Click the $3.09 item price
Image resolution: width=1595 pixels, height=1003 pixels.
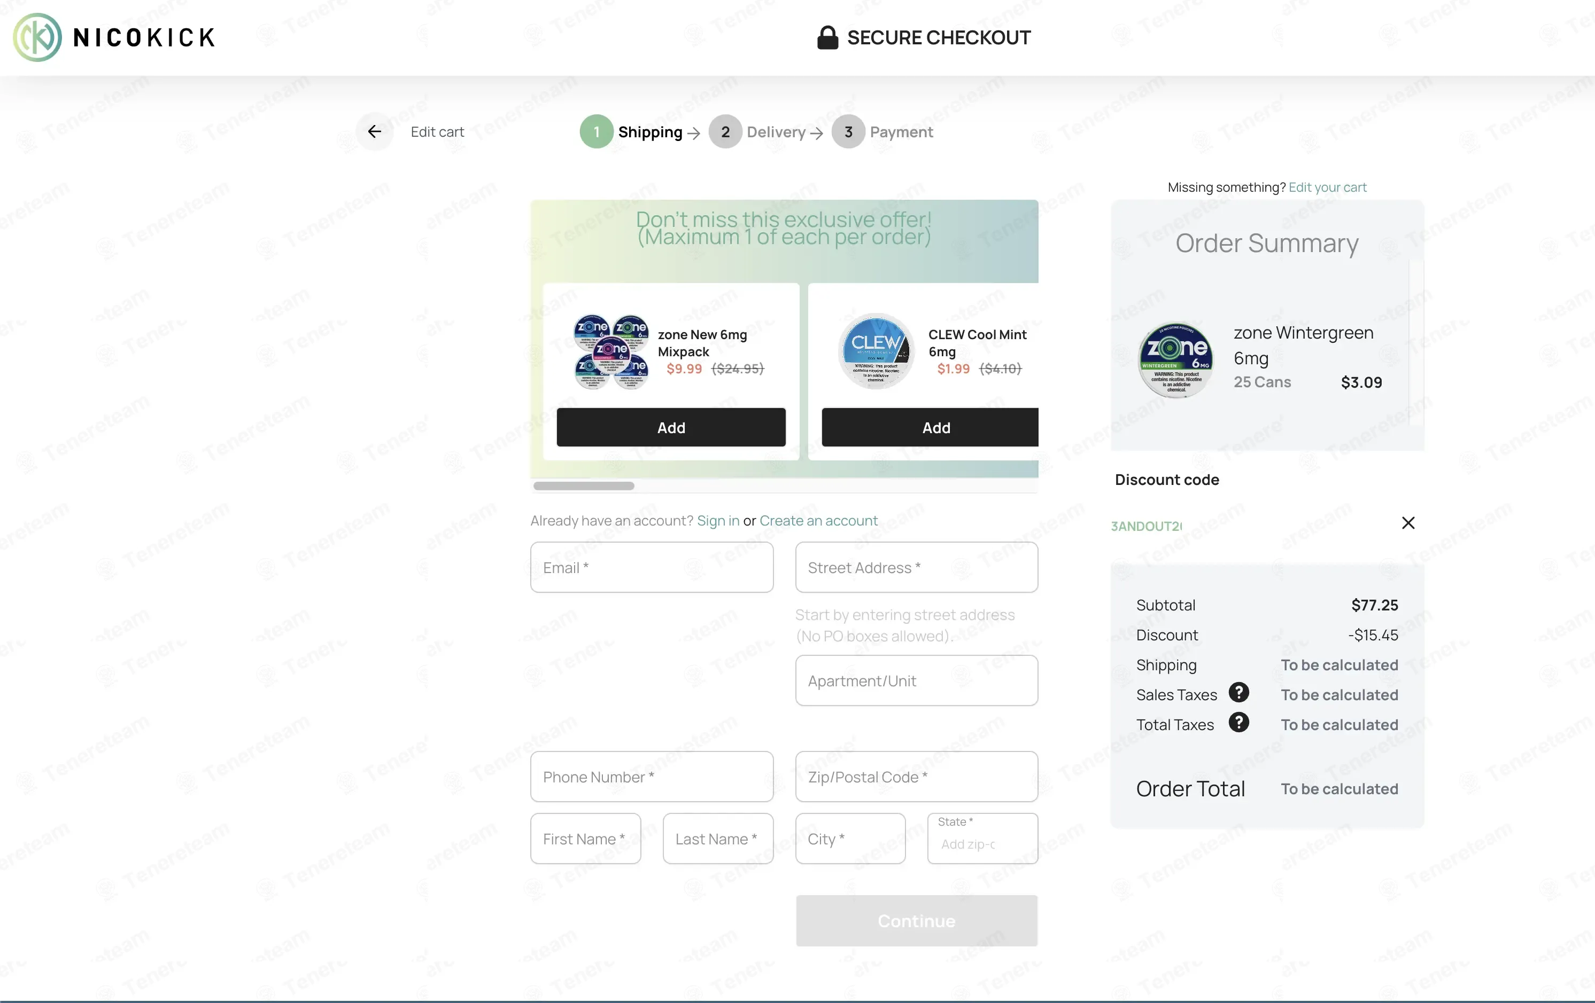pyautogui.click(x=1361, y=382)
